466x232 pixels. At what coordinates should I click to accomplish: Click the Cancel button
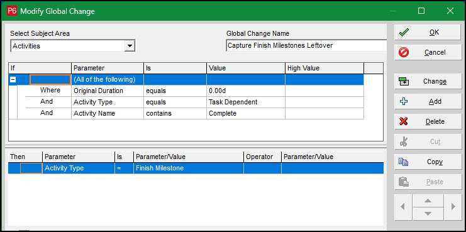point(428,53)
